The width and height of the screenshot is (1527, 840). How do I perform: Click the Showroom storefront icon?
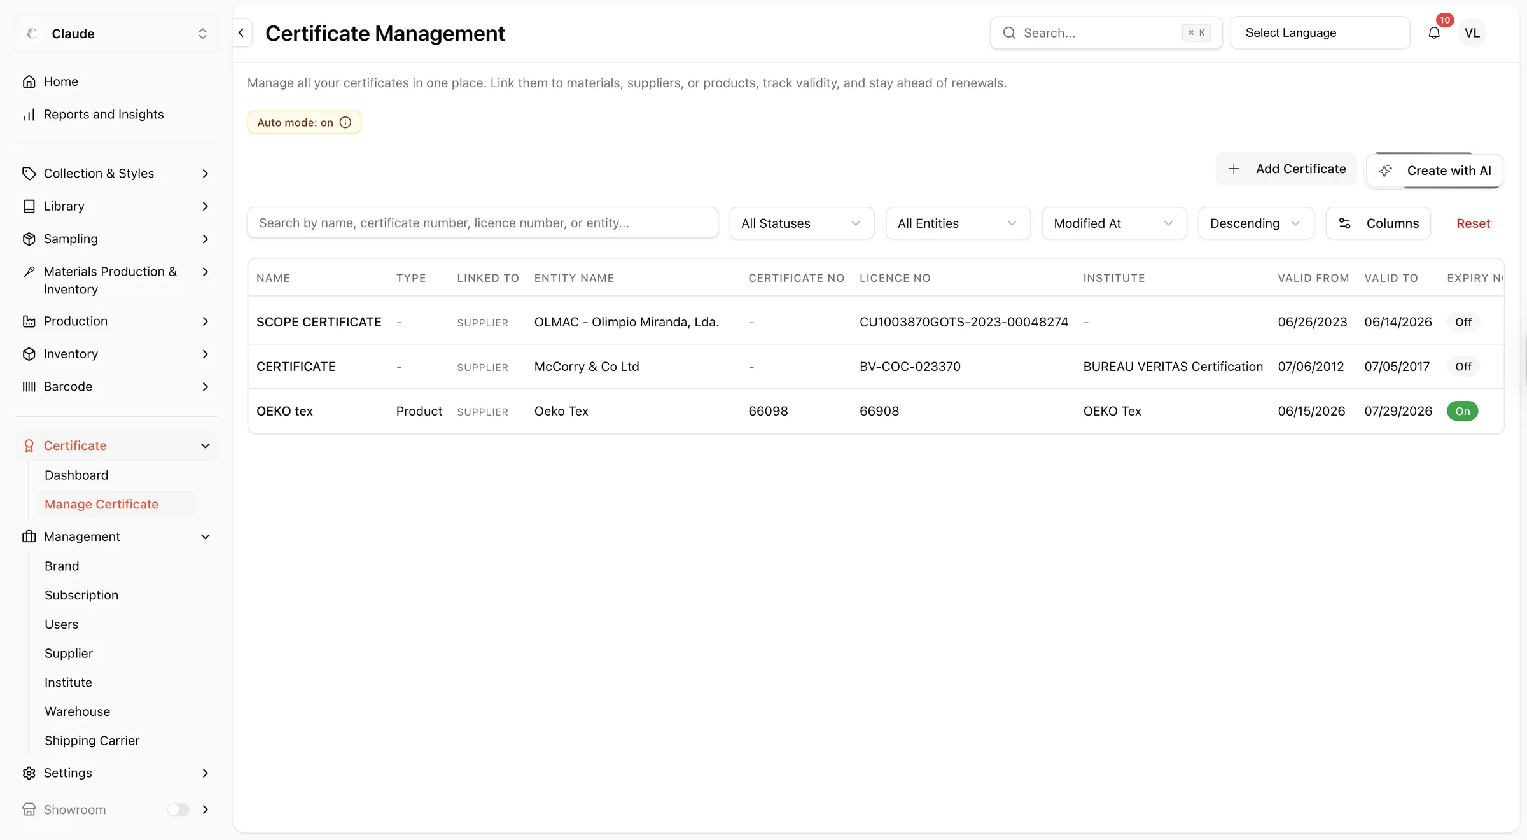coord(29,809)
